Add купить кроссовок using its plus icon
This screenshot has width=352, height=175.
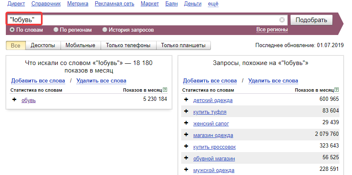click(186, 146)
